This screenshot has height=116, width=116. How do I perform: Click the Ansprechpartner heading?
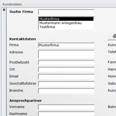(x=26, y=101)
